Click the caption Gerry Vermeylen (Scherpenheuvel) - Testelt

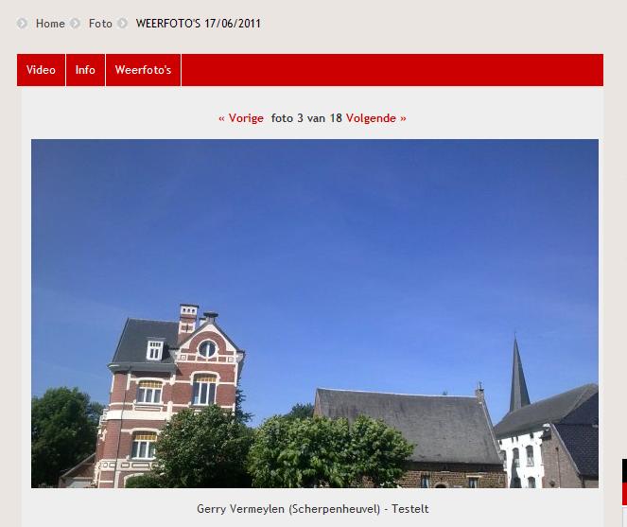click(x=313, y=509)
